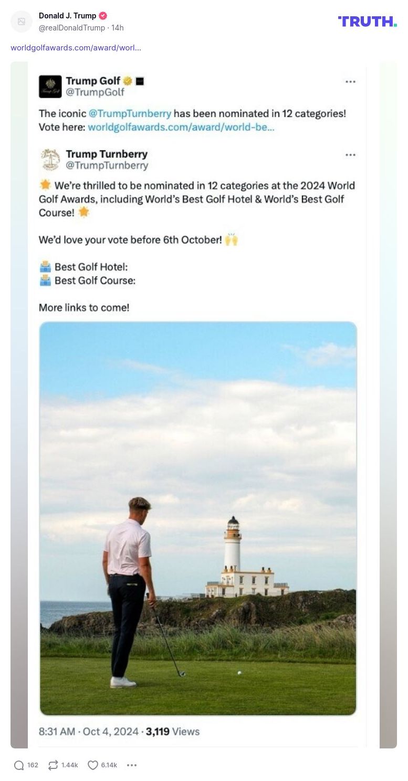Image resolution: width=408 pixels, height=781 pixels.
Task: Open the worldgolfawards.com link at top
Action: coord(76,48)
